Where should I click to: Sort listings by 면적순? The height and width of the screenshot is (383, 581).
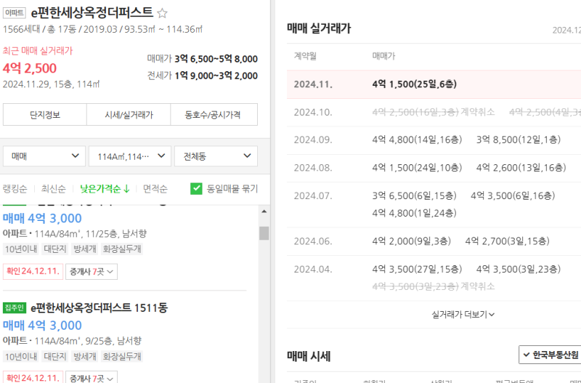pos(155,189)
